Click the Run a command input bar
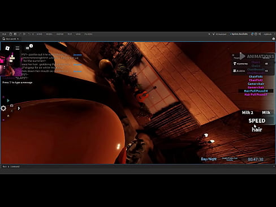 [137, 166]
